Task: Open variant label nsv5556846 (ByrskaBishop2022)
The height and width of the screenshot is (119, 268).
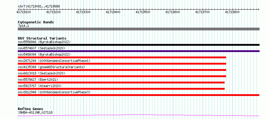Action: pos(44,42)
